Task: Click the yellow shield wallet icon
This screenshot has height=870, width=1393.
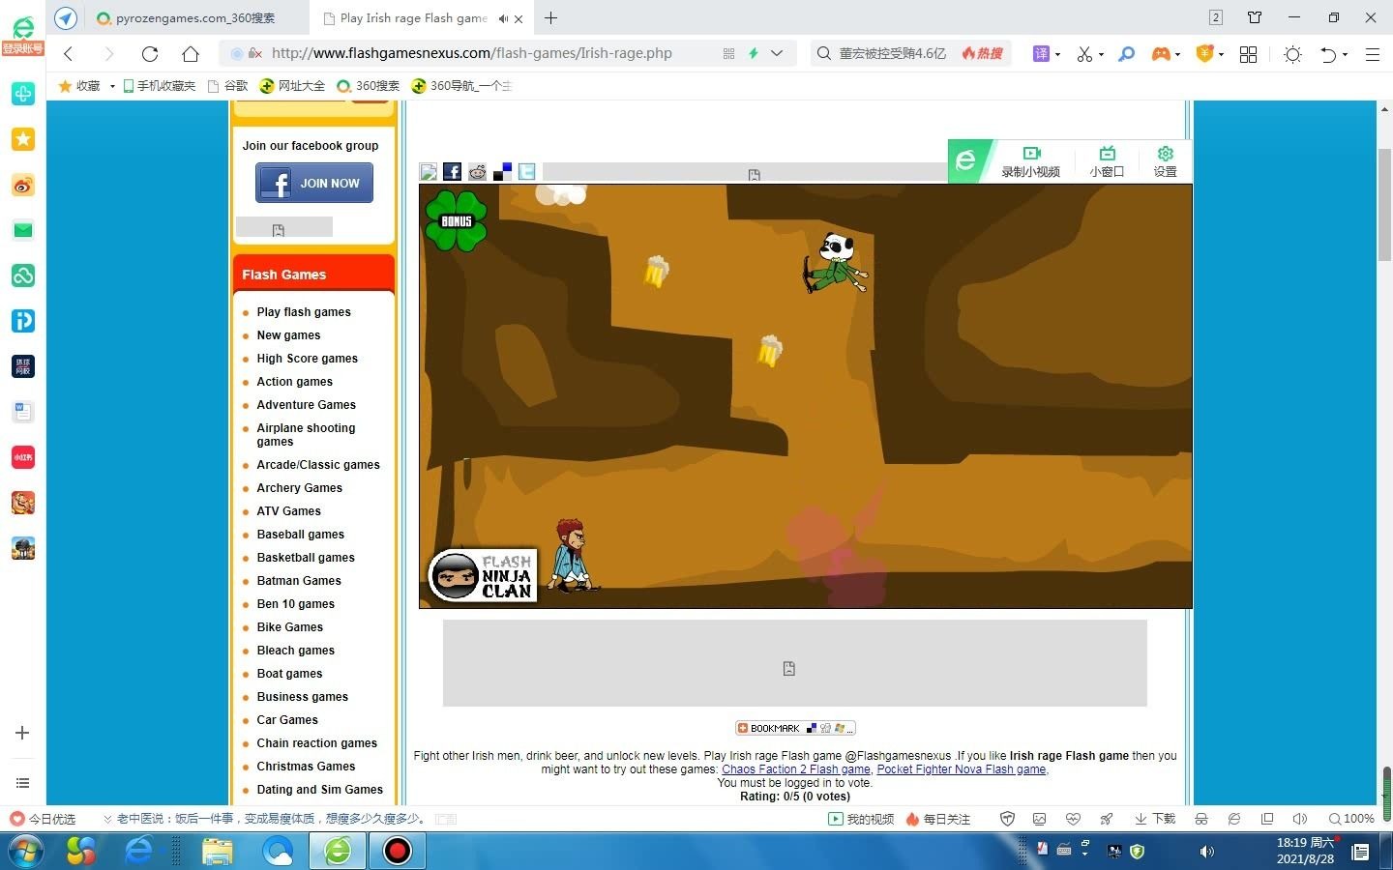Action: click(x=1204, y=54)
